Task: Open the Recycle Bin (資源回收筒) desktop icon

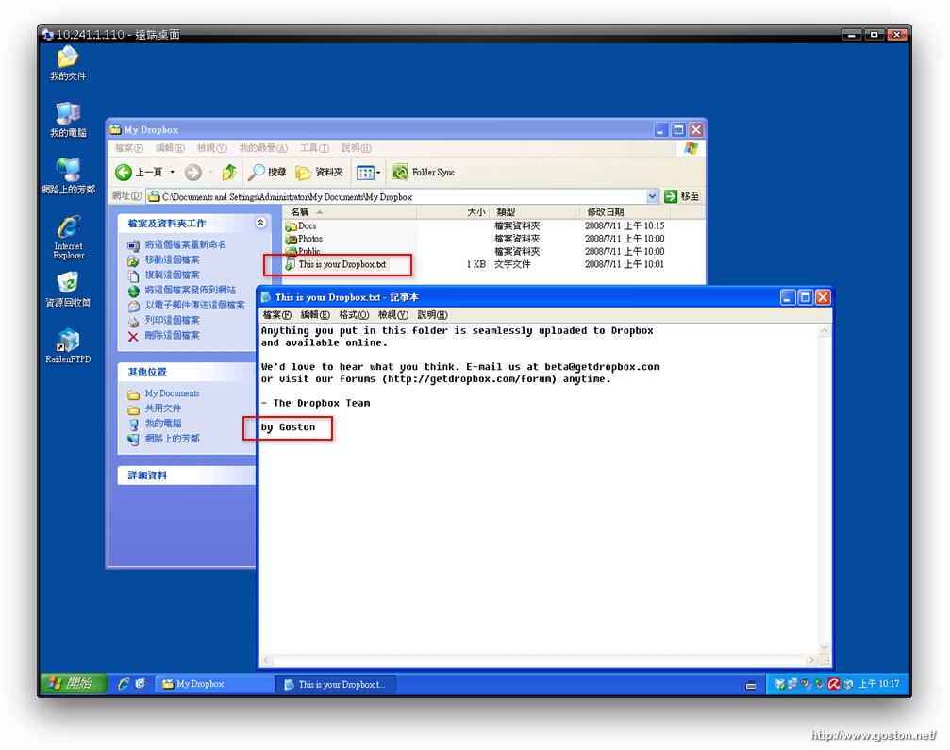Action: pos(68,289)
